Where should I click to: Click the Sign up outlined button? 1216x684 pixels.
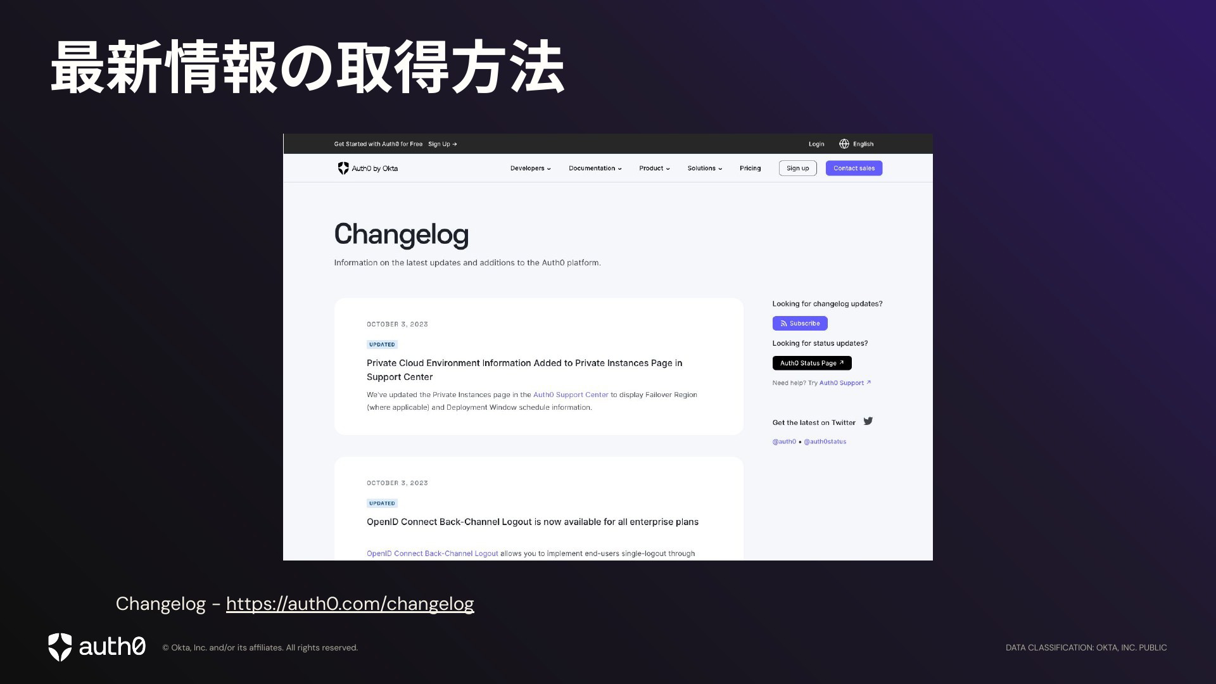pyautogui.click(x=798, y=168)
